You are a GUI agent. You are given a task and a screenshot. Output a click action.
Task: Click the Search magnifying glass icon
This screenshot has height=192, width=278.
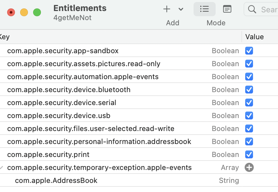[252, 9]
